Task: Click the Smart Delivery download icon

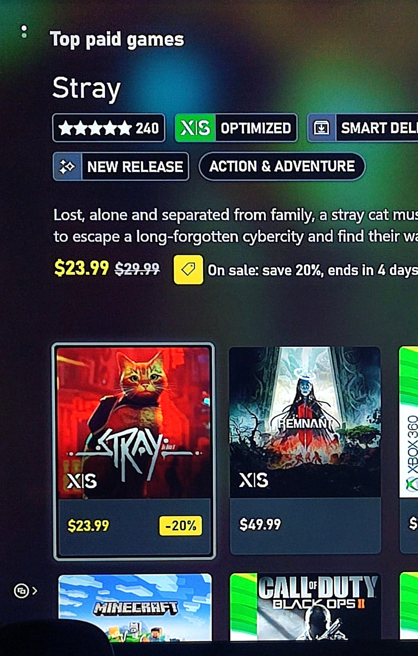Action: 321,128
